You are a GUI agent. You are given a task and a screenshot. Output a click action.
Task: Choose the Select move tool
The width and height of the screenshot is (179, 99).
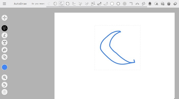click(x=5, y=18)
